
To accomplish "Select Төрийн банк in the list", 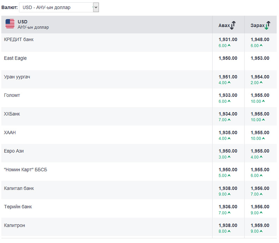I will tap(18, 207).
